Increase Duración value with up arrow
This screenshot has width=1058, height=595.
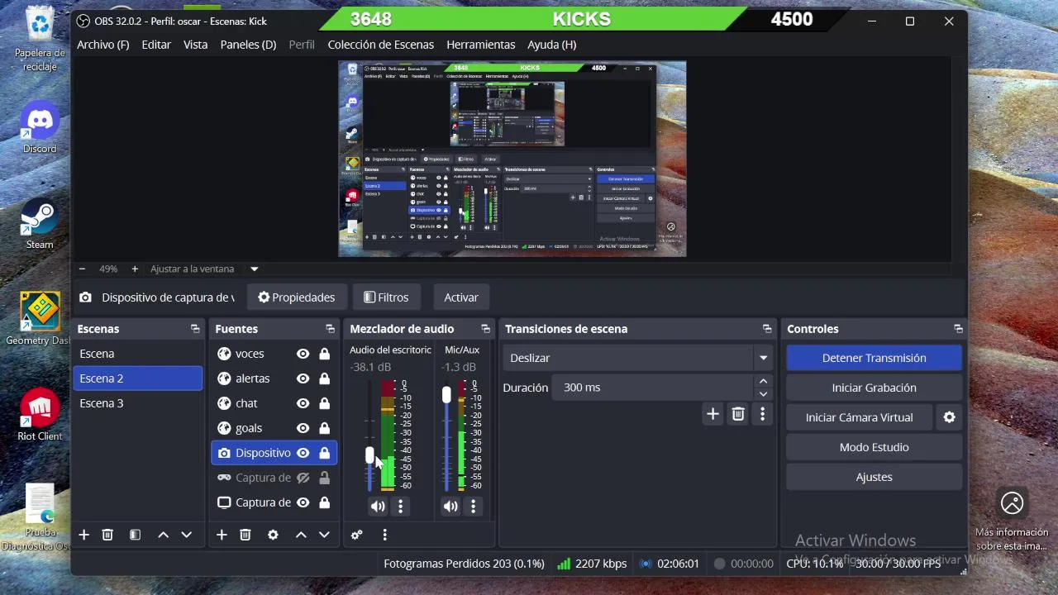[763, 381]
